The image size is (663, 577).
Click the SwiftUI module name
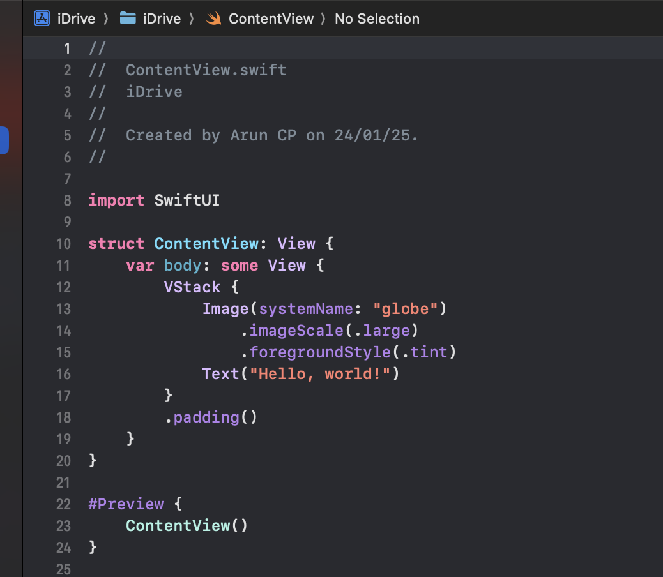click(187, 200)
